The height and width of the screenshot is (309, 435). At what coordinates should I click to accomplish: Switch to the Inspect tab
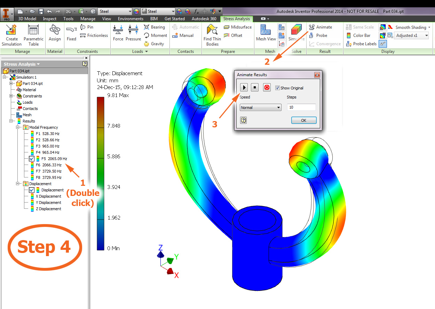(x=50, y=19)
